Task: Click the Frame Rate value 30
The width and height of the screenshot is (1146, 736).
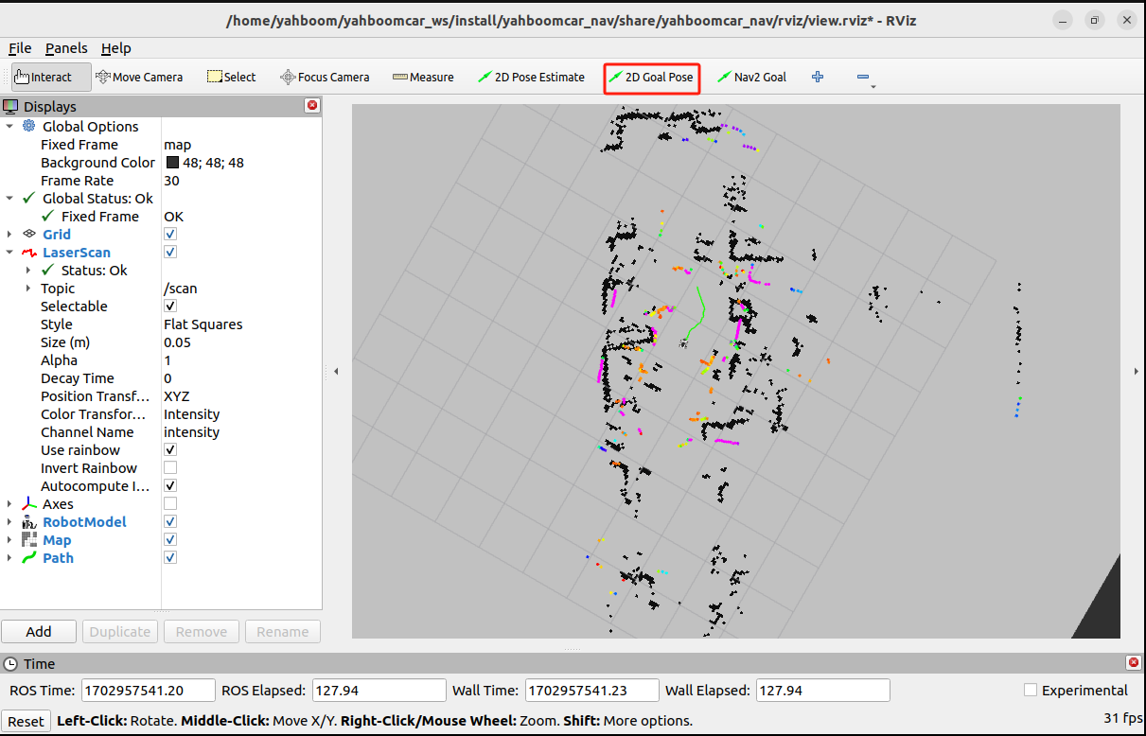Action: pos(171,181)
